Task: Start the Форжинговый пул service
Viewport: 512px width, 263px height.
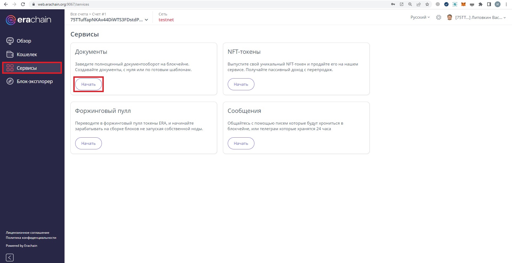Action: click(88, 143)
